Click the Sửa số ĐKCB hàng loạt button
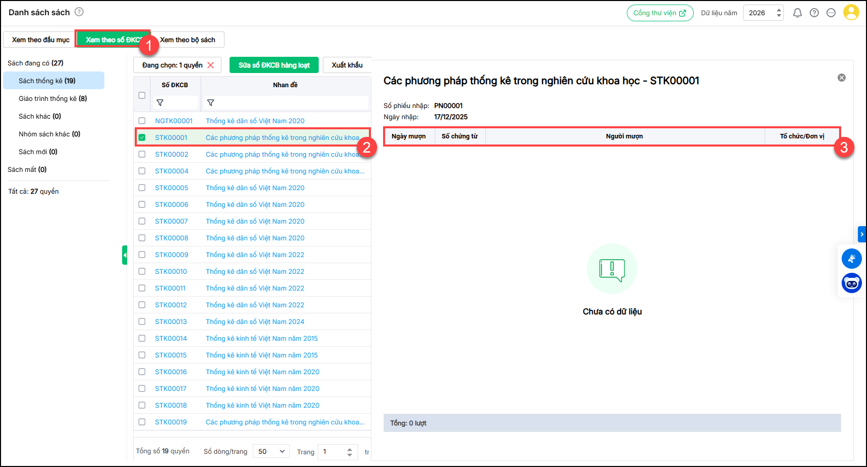The image size is (867, 467). (274, 65)
